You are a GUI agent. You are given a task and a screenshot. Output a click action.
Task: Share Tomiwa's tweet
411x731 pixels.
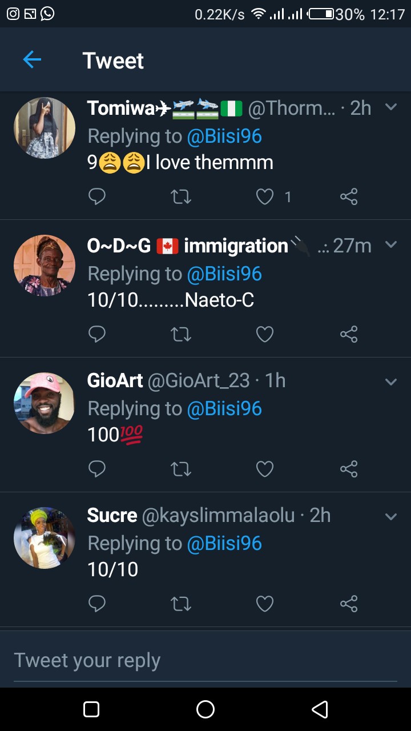[349, 197]
